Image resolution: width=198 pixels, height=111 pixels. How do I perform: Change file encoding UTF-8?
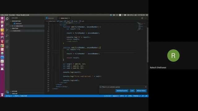122,96
